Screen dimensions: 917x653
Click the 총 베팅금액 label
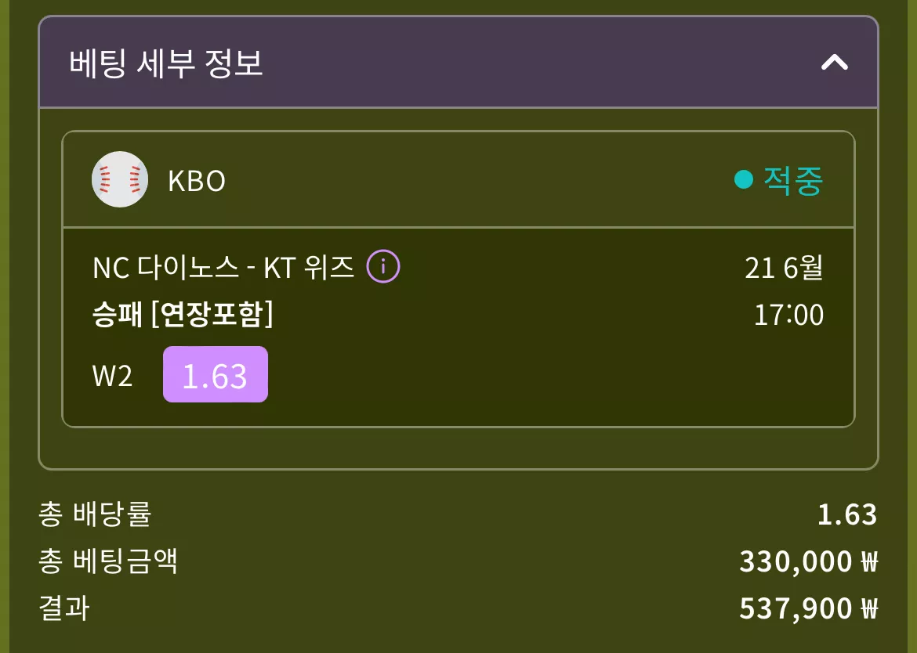(108, 561)
